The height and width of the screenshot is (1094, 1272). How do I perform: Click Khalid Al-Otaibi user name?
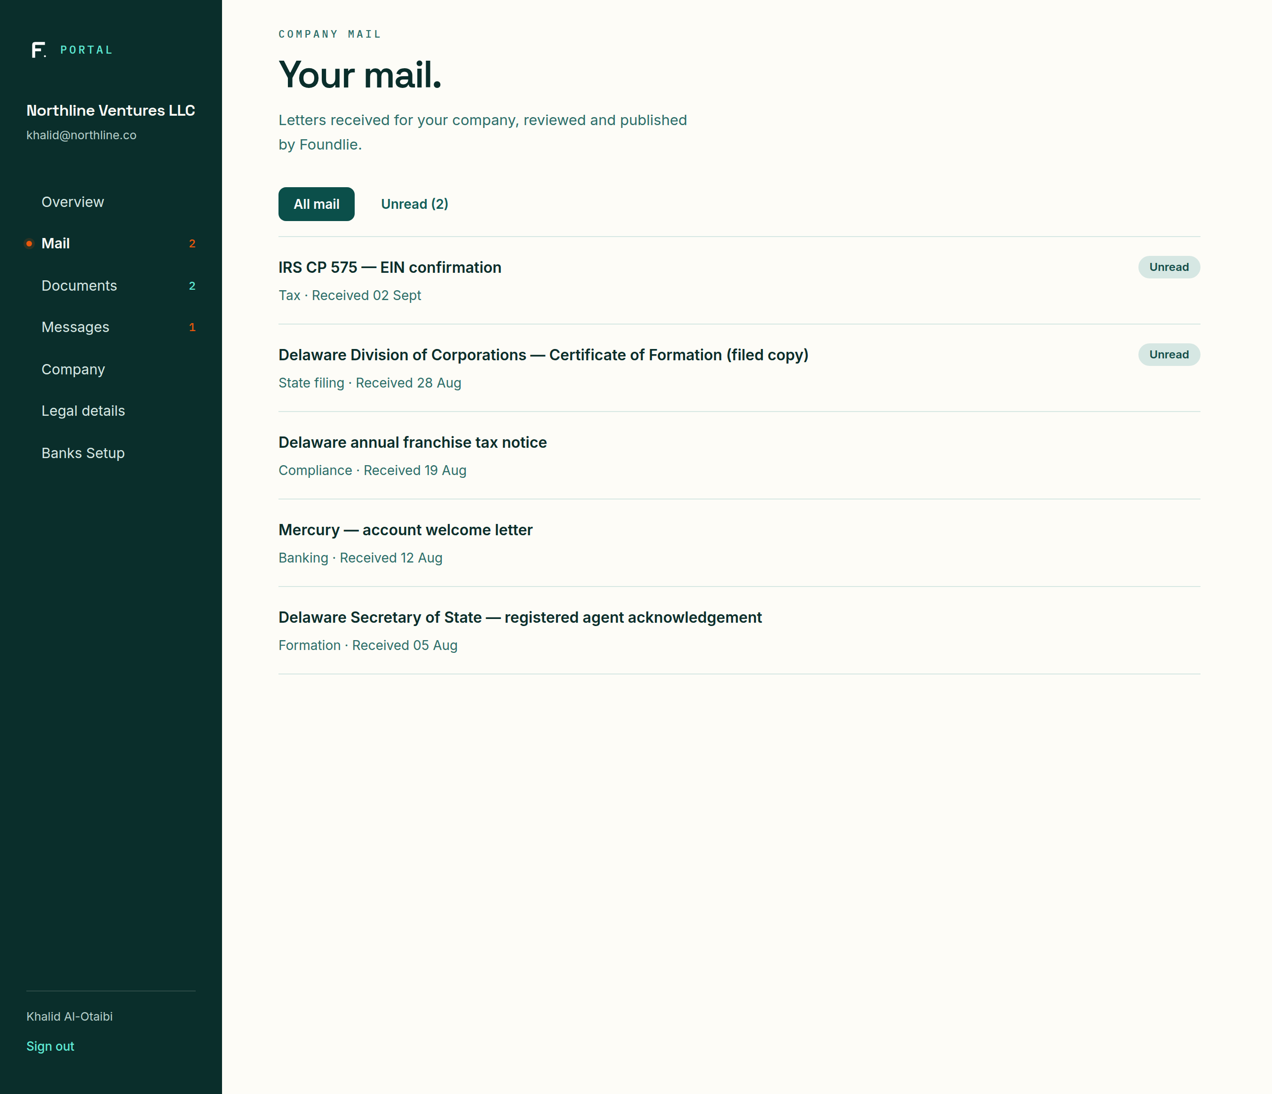pyautogui.click(x=69, y=1017)
